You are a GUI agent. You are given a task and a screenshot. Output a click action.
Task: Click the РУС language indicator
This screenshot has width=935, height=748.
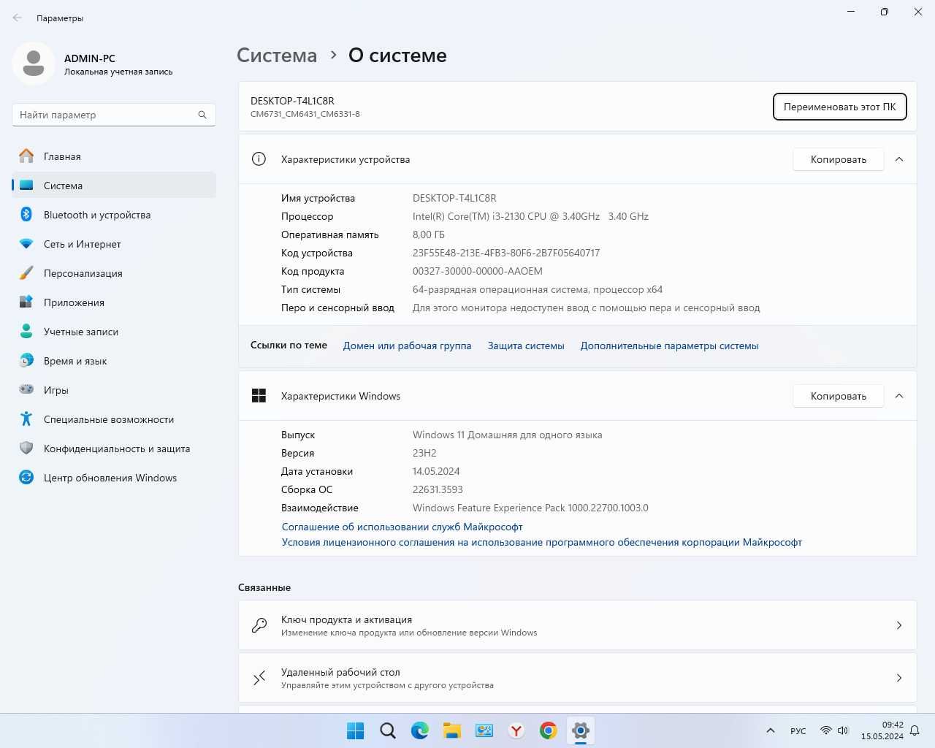[x=798, y=731]
